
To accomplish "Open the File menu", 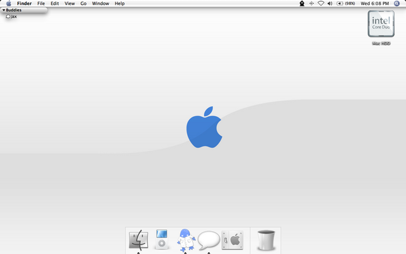I will click(x=41, y=3).
